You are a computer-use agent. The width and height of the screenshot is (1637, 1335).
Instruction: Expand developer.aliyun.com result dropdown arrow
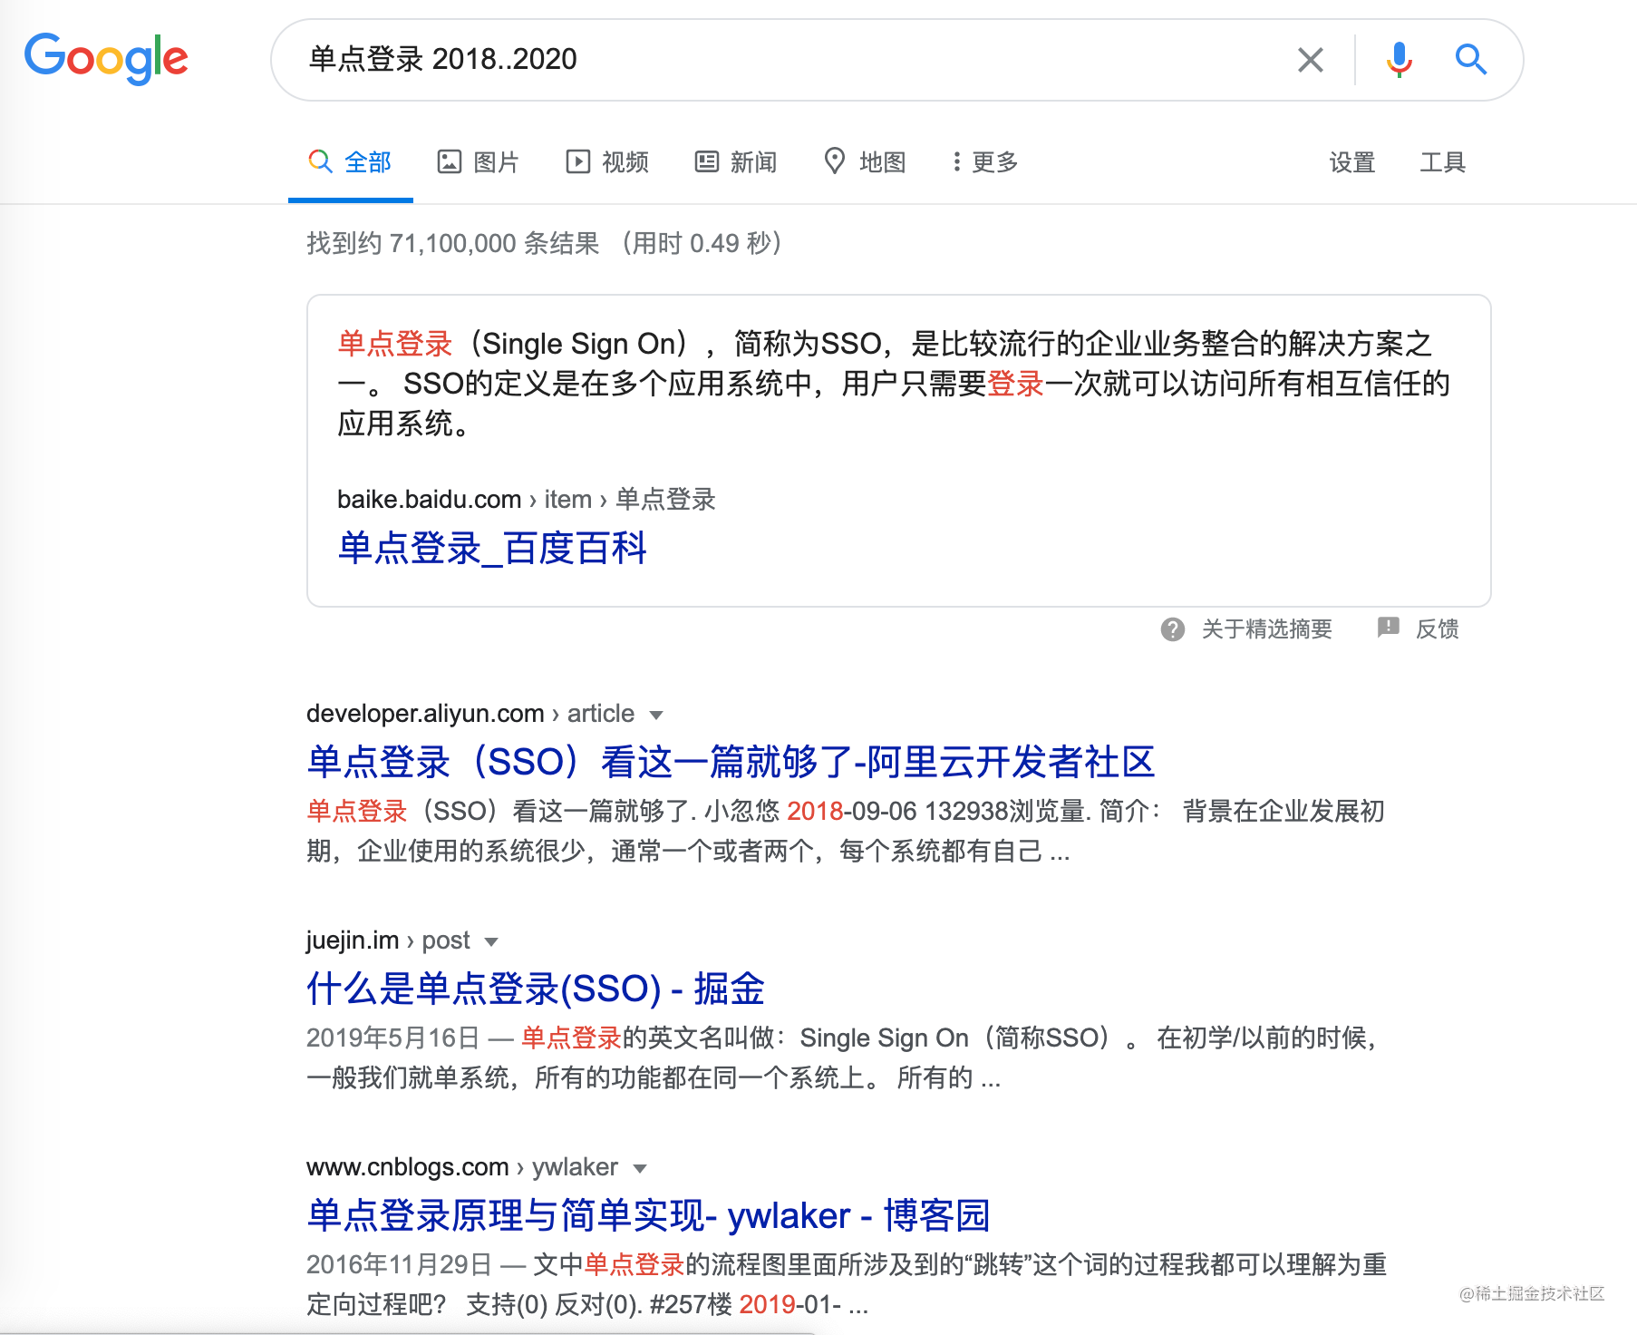[x=657, y=715]
